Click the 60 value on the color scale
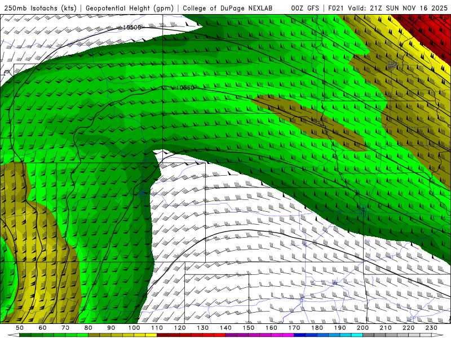This screenshot has width=451, height=338. (x=43, y=328)
